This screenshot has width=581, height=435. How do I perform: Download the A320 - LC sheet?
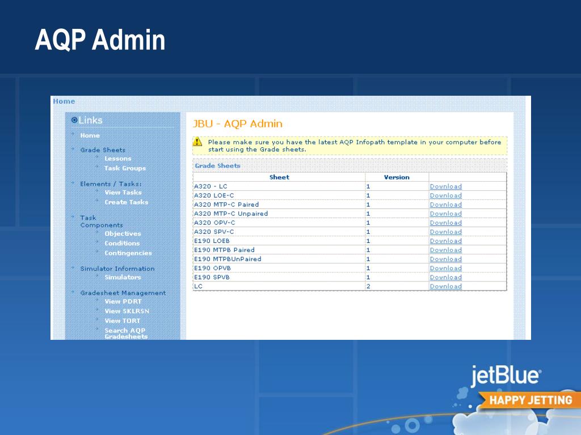tap(446, 186)
